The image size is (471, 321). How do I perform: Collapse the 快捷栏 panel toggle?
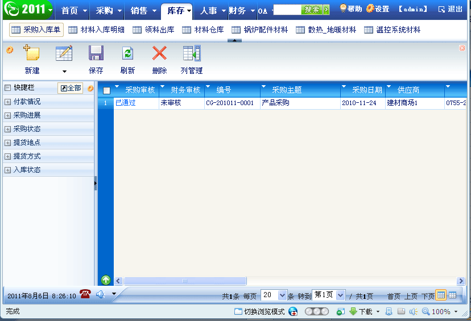coord(8,87)
